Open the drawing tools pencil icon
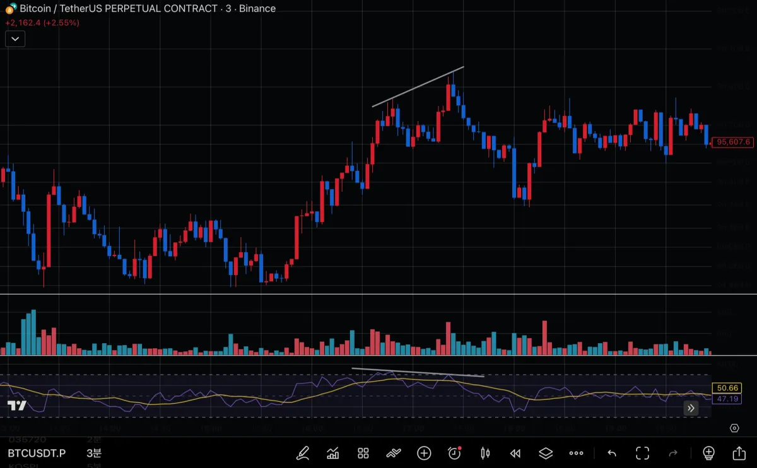Image resolution: width=757 pixels, height=468 pixels. tap(303, 453)
